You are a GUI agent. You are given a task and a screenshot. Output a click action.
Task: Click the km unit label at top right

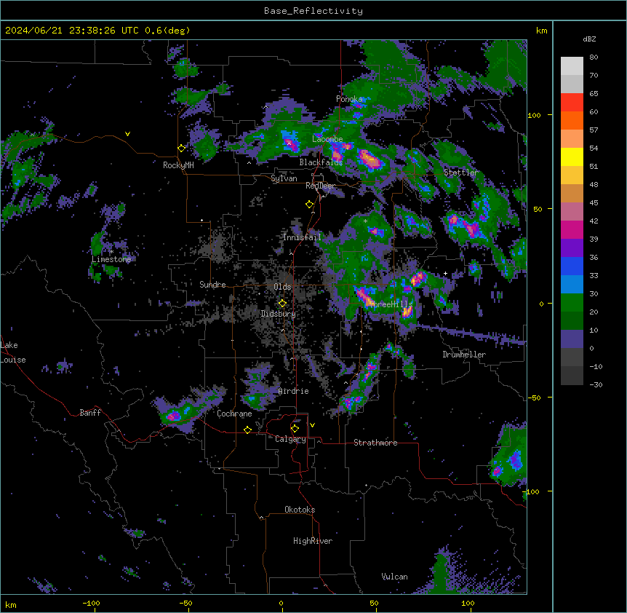[542, 31]
